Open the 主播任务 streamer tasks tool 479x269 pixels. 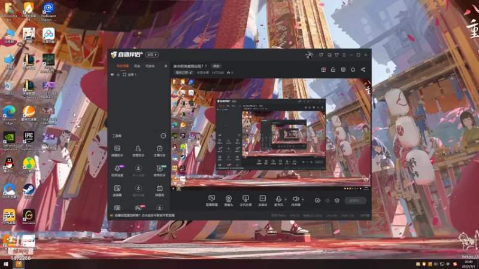click(159, 151)
